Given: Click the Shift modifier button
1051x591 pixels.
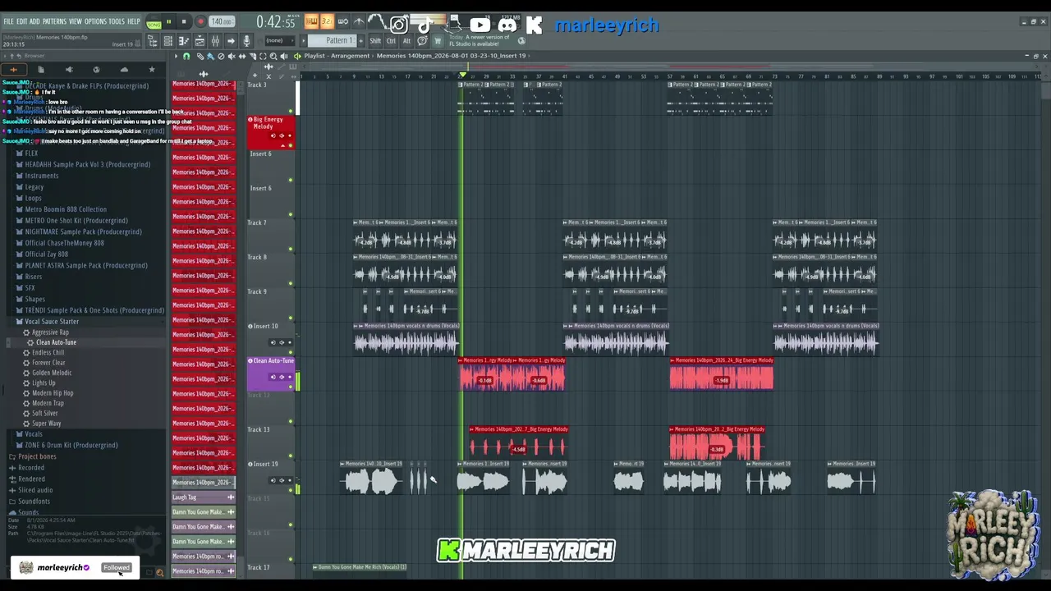Looking at the screenshot, I should click(375, 41).
